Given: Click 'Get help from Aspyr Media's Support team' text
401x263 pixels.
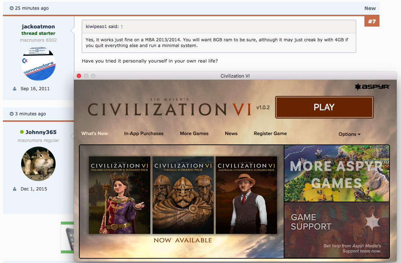Looking at the screenshot, I should (x=352, y=248).
